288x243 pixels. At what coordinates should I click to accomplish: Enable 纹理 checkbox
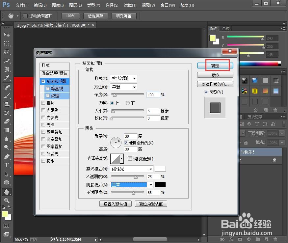(48, 96)
